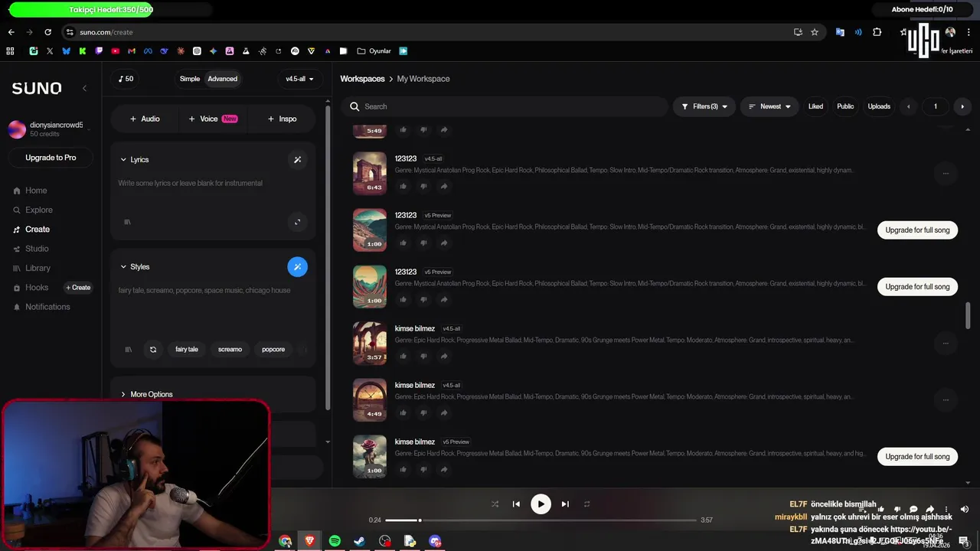980x551 pixels.
Task: Dislike the kimse bilmez v5 Preview song
Action: (423, 470)
